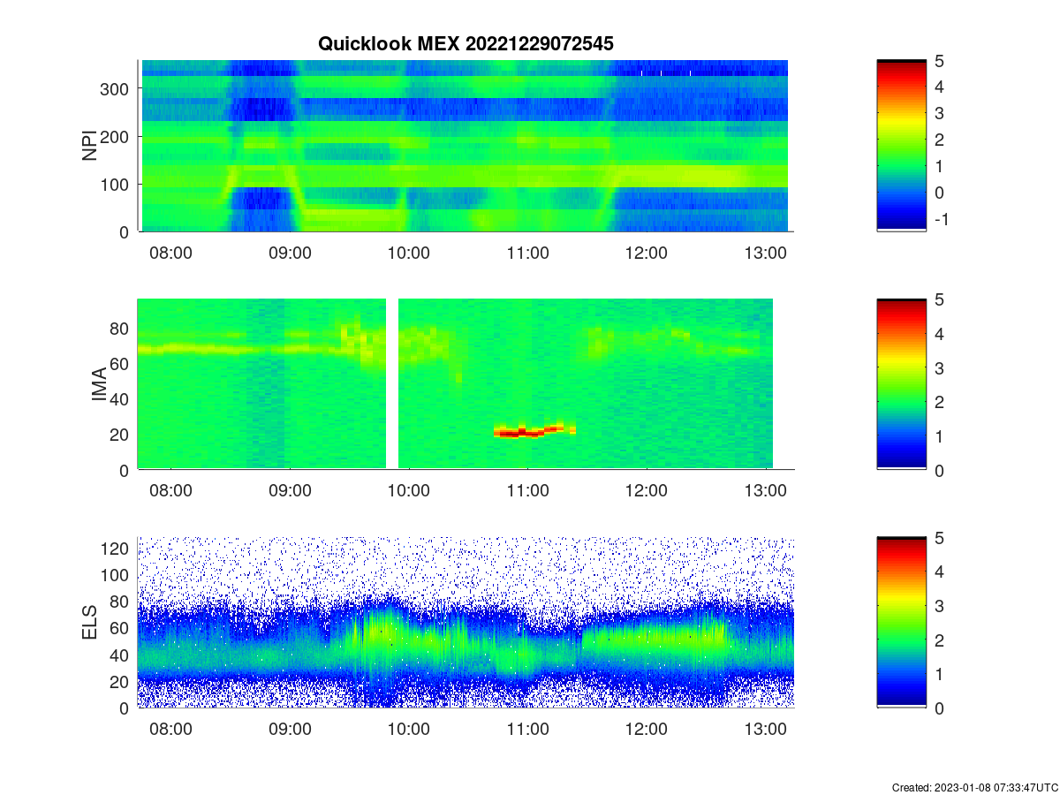
Task: Click the 'Created: 2023-01-08 07:33:47UTC' footer text
Action: click(974, 787)
